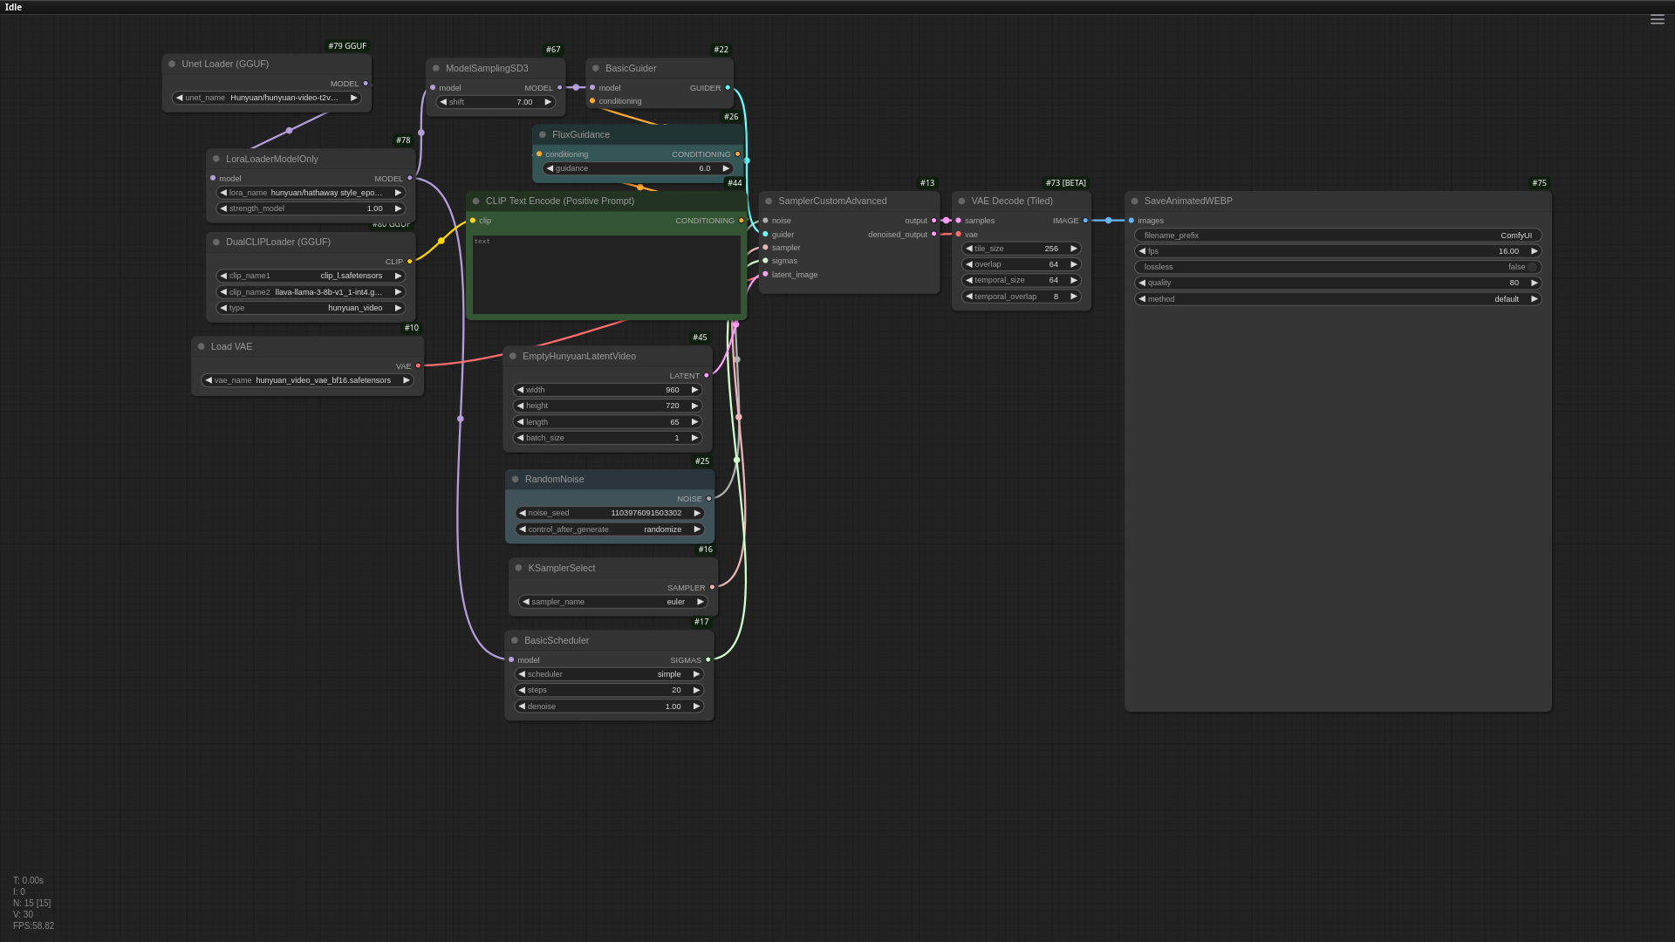
Task: Increase fps using right arrow in SaveAnimatedWEBP
Action: coord(1534,251)
